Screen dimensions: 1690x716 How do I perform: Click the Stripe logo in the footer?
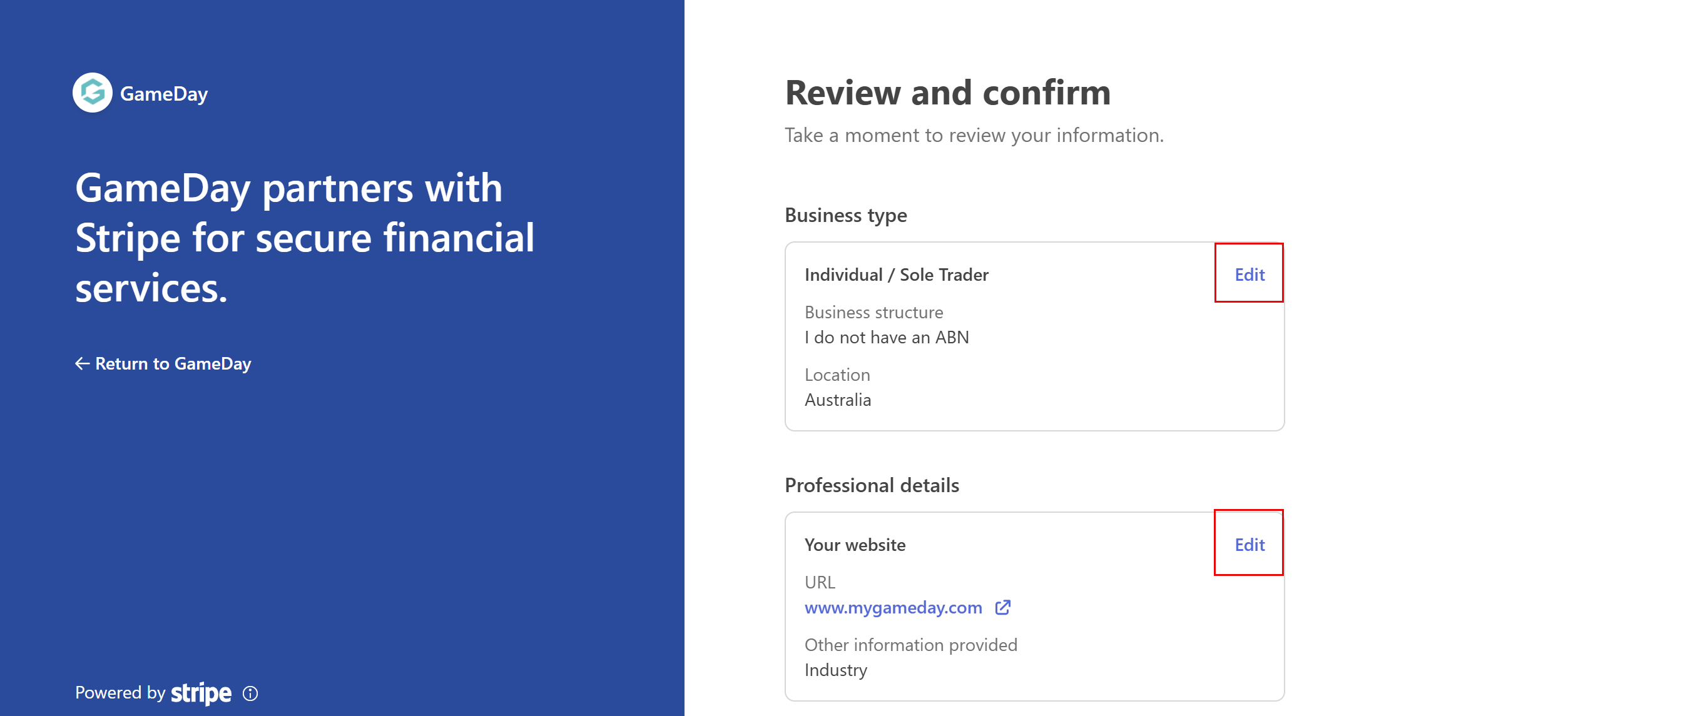201,693
